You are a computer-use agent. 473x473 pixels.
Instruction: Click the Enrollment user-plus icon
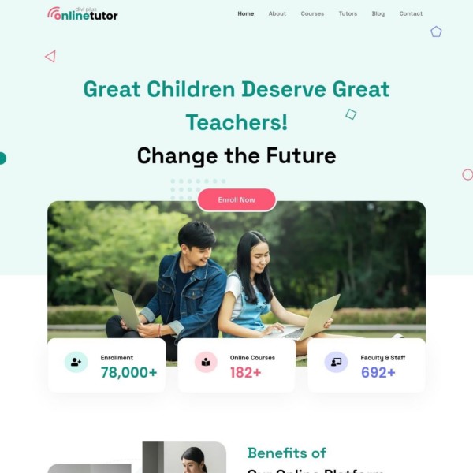point(76,362)
